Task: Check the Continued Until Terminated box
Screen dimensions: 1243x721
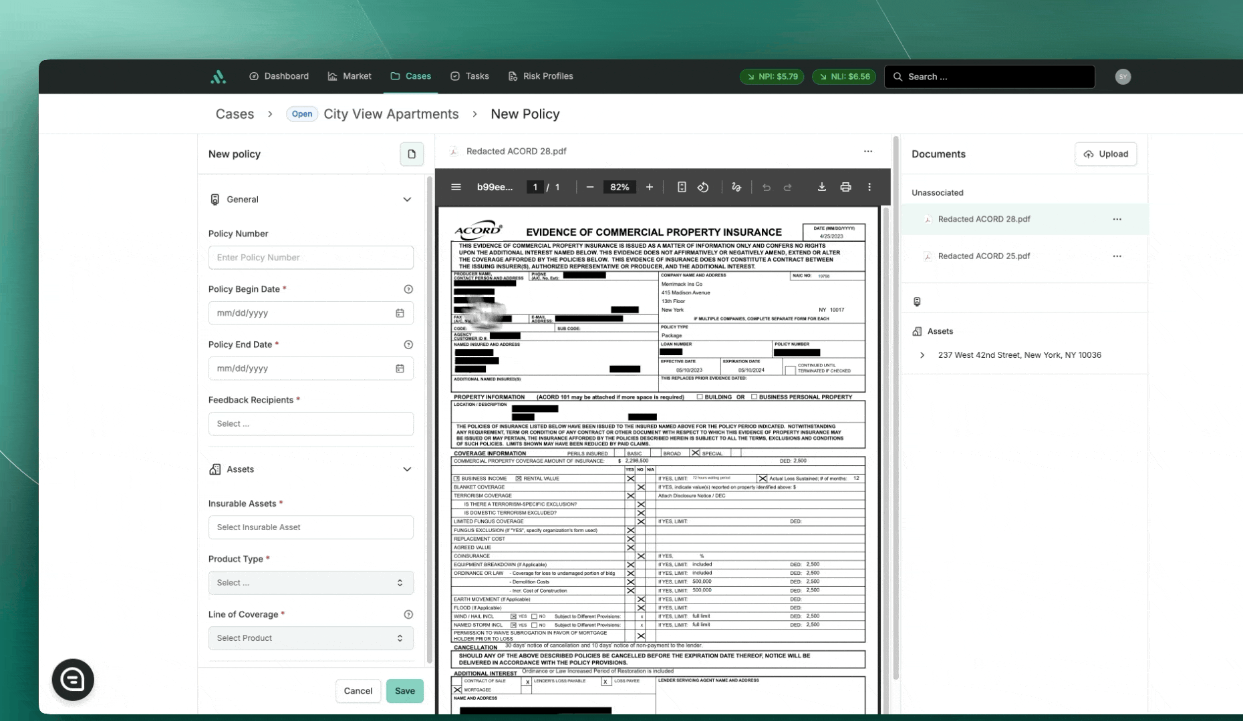Action: click(790, 370)
